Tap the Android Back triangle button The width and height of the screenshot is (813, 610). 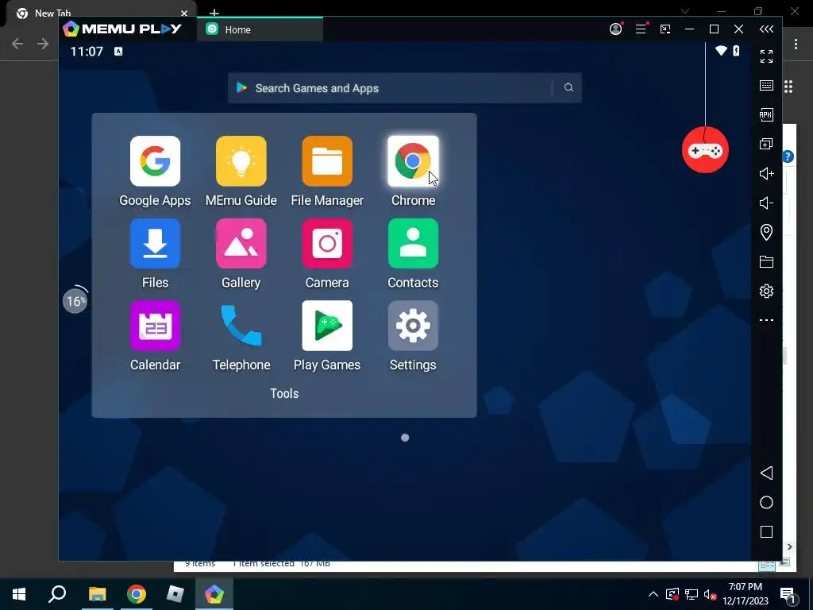(x=766, y=473)
